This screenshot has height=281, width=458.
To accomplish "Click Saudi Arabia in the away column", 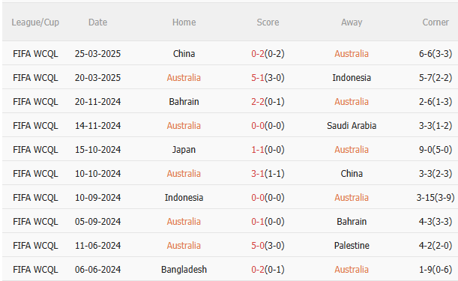I will pos(352,126).
